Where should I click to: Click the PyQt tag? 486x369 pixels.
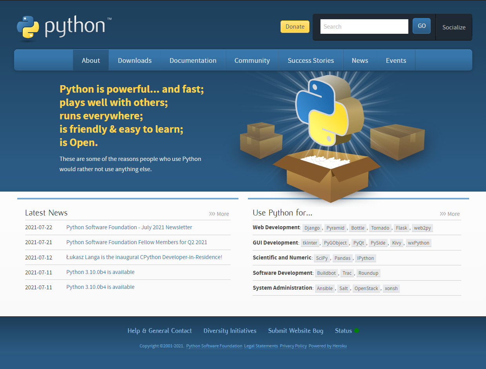point(359,243)
